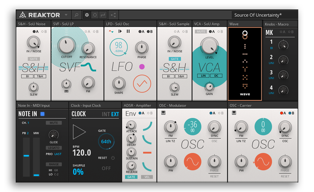Select BI mode on S&H SoU Noise

(x=28, y=76)
